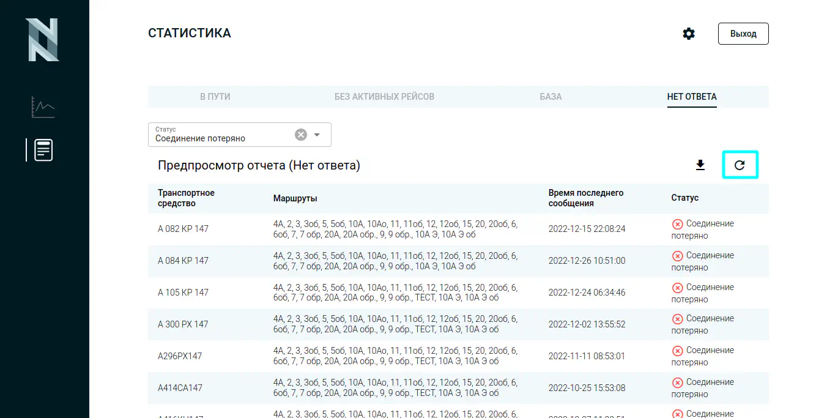This screenshot has width=827, height=418.
Task: Select the НЕТ ОТВЕТА tab
Action: point(692,97)
